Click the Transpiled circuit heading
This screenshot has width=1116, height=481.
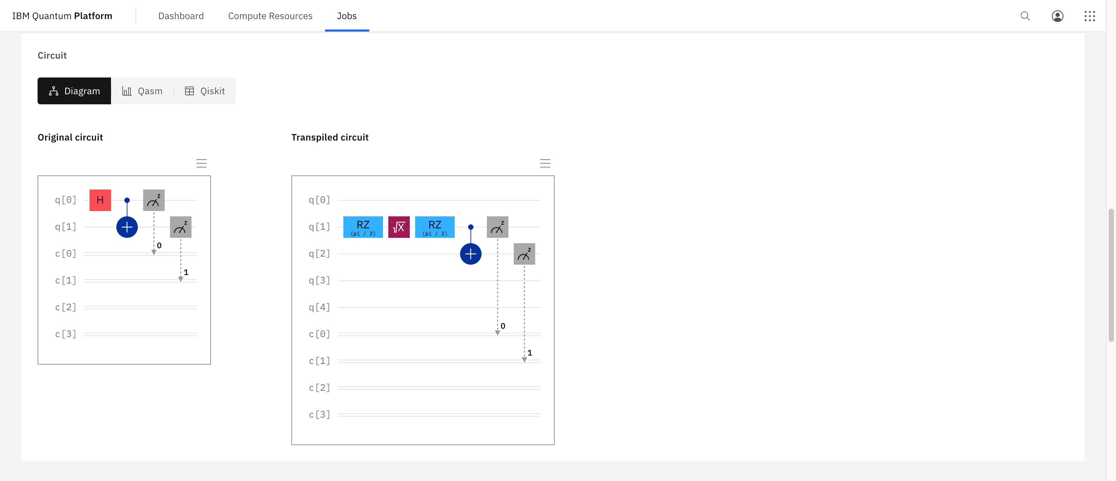click(x=330, y=138)
